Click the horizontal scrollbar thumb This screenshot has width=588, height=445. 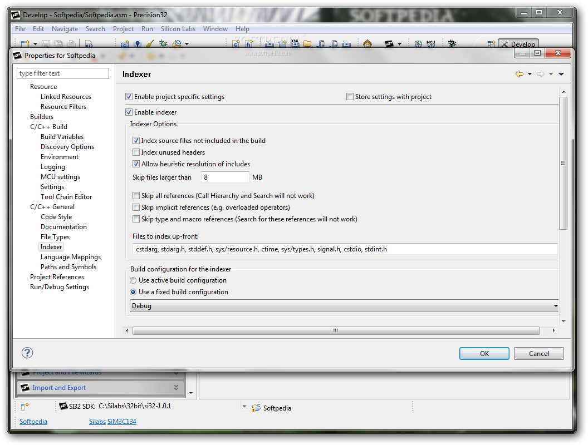pyautogui.click(x=336, y=331)
